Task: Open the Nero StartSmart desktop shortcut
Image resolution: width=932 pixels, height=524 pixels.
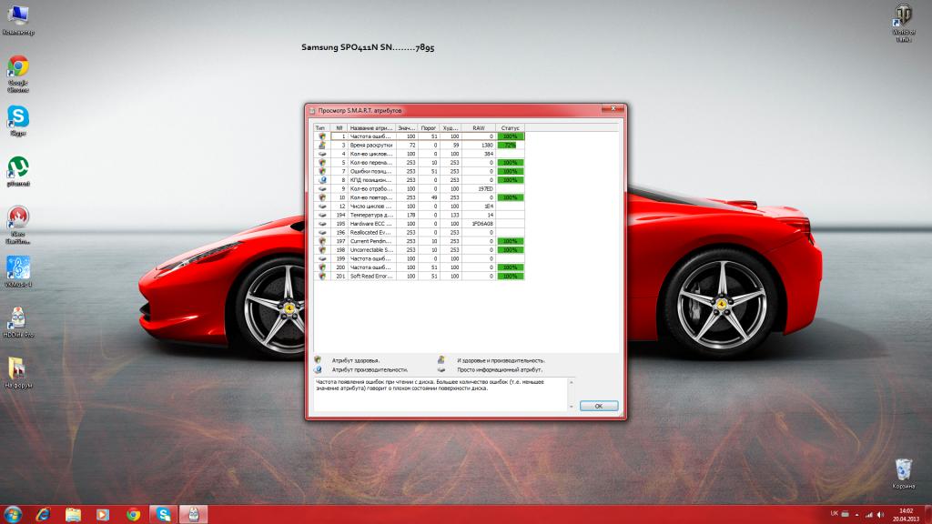Action: pos(18,219)
